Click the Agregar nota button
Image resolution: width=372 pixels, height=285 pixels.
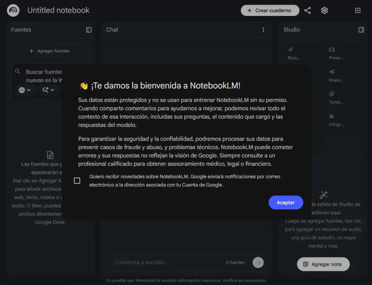pyautogui.click(x=323, y=264)
